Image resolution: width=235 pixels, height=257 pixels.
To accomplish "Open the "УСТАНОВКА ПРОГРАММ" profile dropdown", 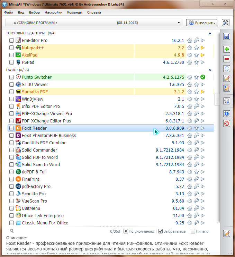I will pyautogui.click(x=94, y=23).
